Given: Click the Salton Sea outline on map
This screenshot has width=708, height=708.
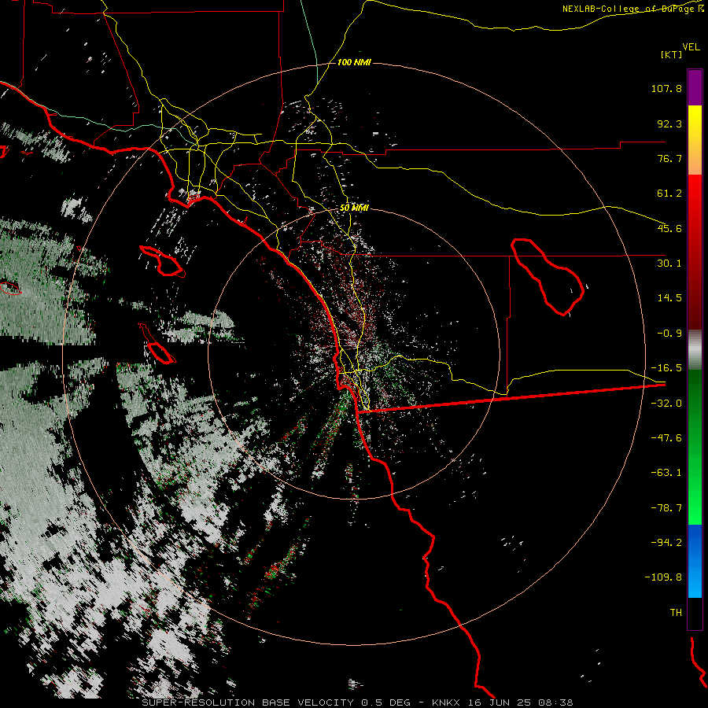Looking at the screenshot, I should coord(548,276).
